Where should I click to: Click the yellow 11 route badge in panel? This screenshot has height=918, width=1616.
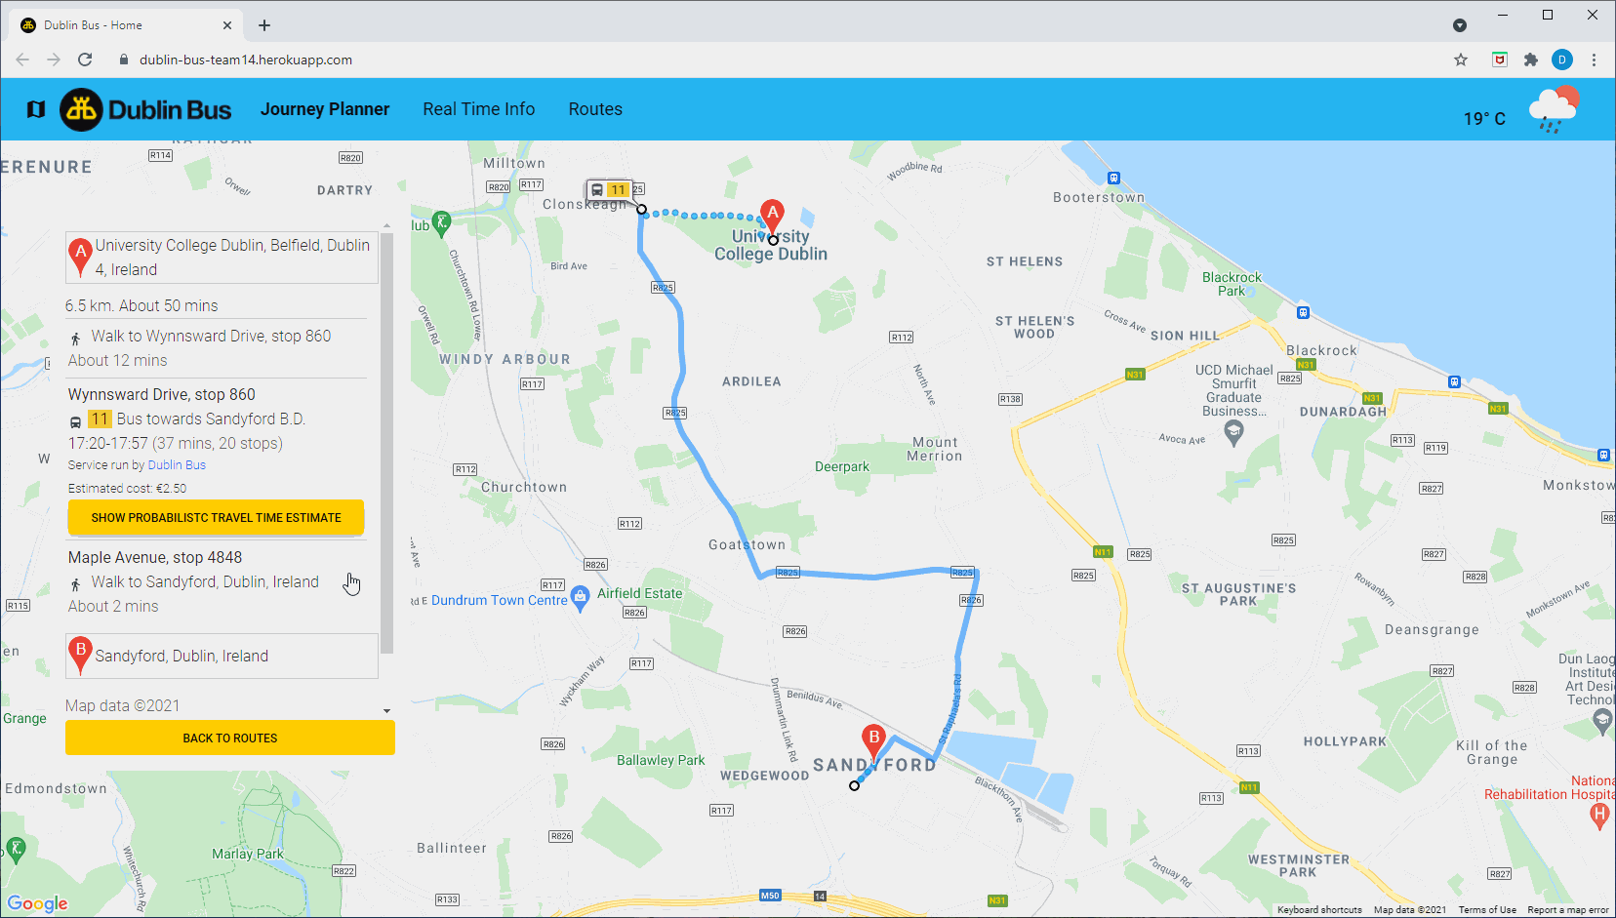pyautogui.click(x=100, y=419)
